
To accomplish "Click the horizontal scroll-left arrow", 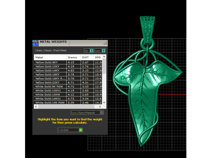I will pos(36,107).
